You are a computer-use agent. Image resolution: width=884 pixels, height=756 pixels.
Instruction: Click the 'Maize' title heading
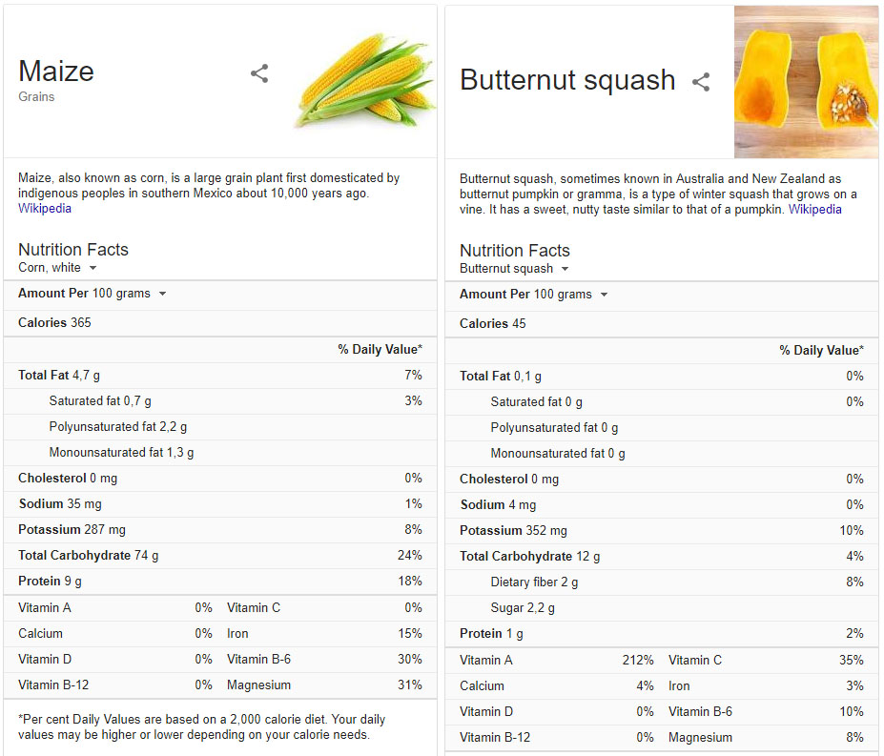tap(56, 72)
